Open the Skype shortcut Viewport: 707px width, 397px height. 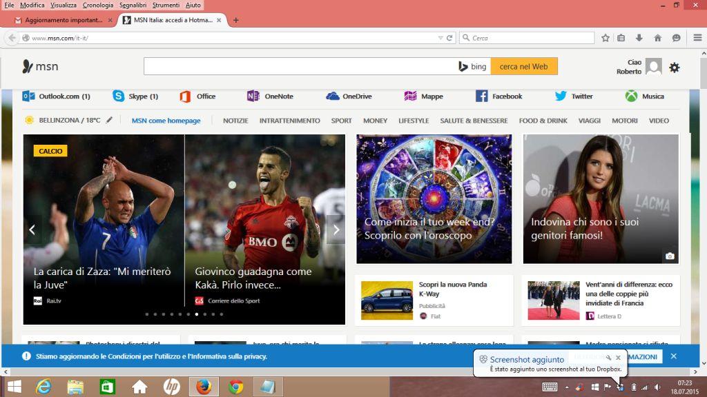[135, 96]
